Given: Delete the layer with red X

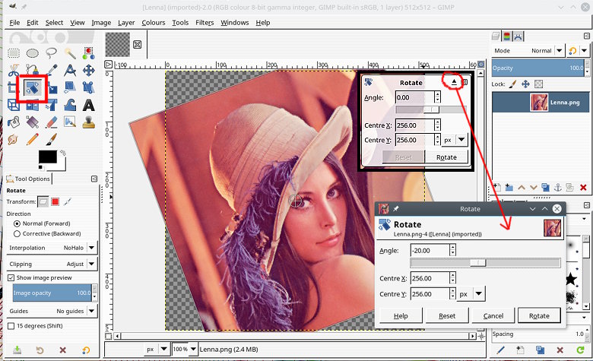Looking at the screenshot, I should tap(583, 187).
